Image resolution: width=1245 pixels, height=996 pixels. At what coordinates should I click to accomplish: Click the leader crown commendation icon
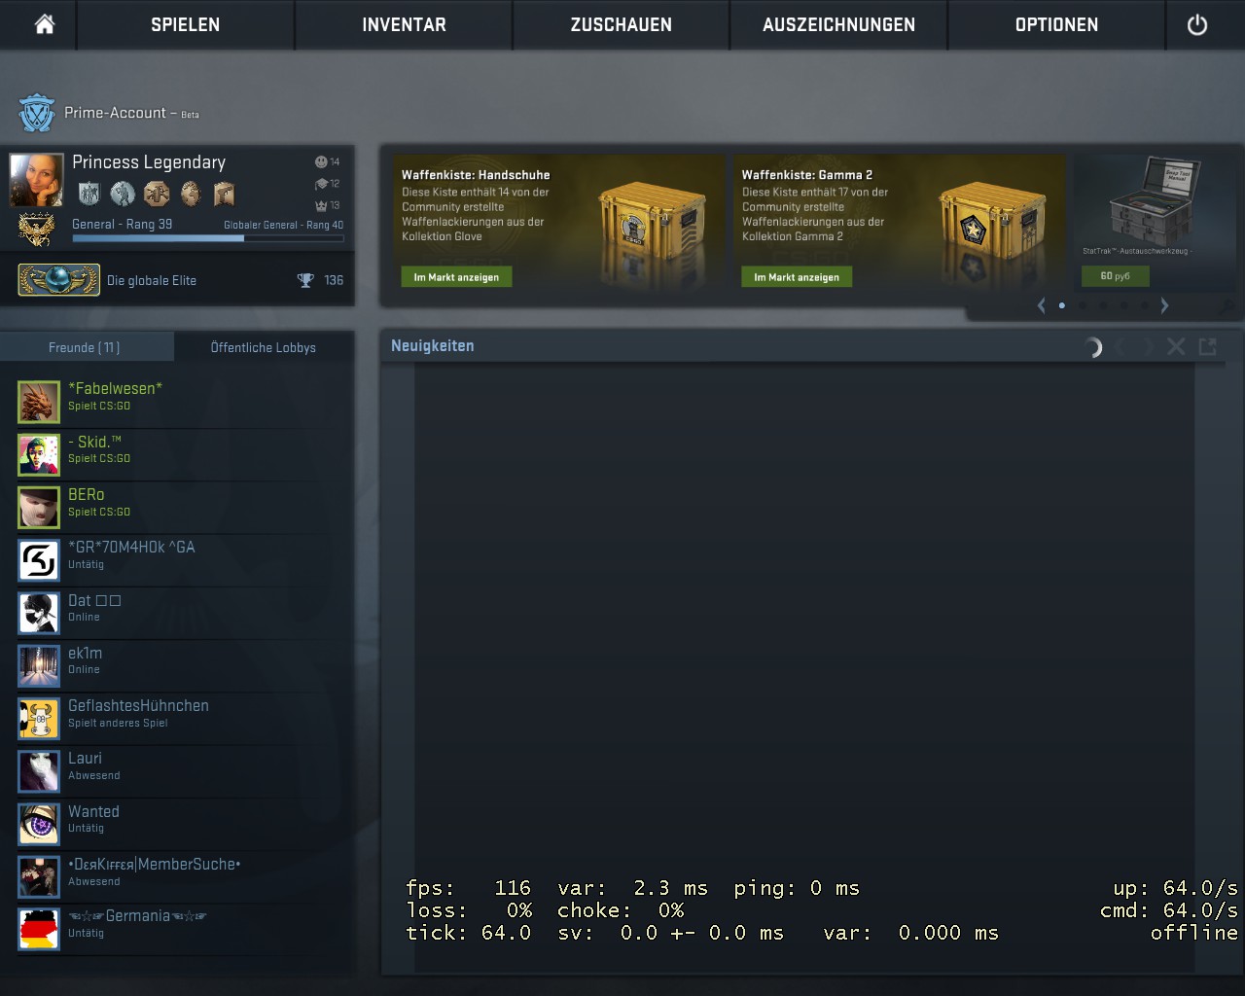tap(321, 205)
